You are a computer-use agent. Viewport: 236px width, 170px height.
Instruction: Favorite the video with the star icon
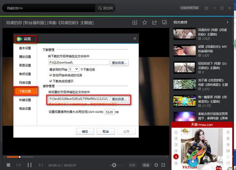pos(145,22)
